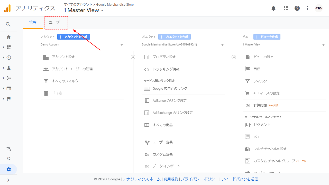Open the Attribution path icon in sidebar

click(x=9, y=149)
